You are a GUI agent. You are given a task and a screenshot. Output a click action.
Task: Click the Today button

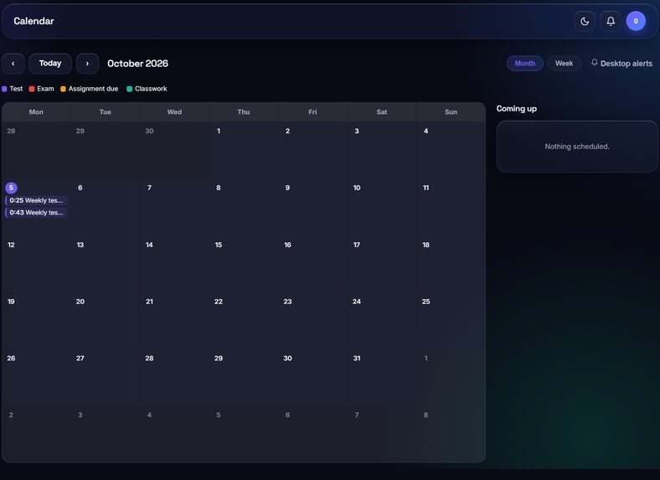pos(50,64)
